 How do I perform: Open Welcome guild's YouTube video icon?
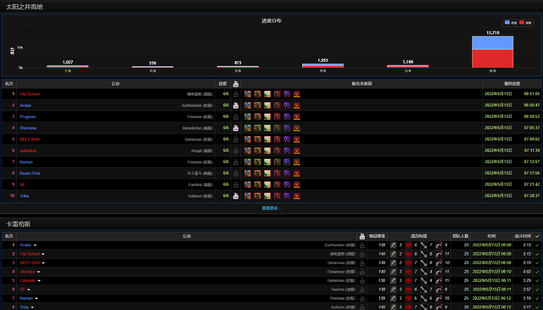tap(236, 128)
